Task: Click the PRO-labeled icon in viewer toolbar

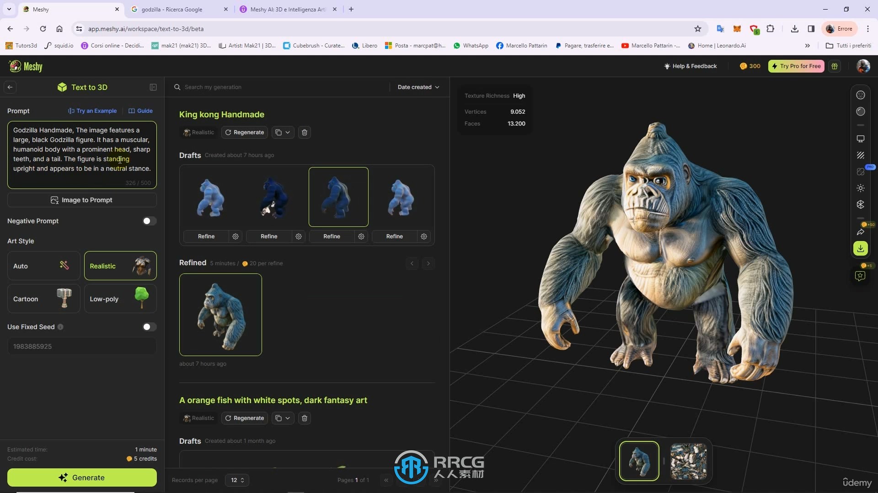Action: point(861,172)
